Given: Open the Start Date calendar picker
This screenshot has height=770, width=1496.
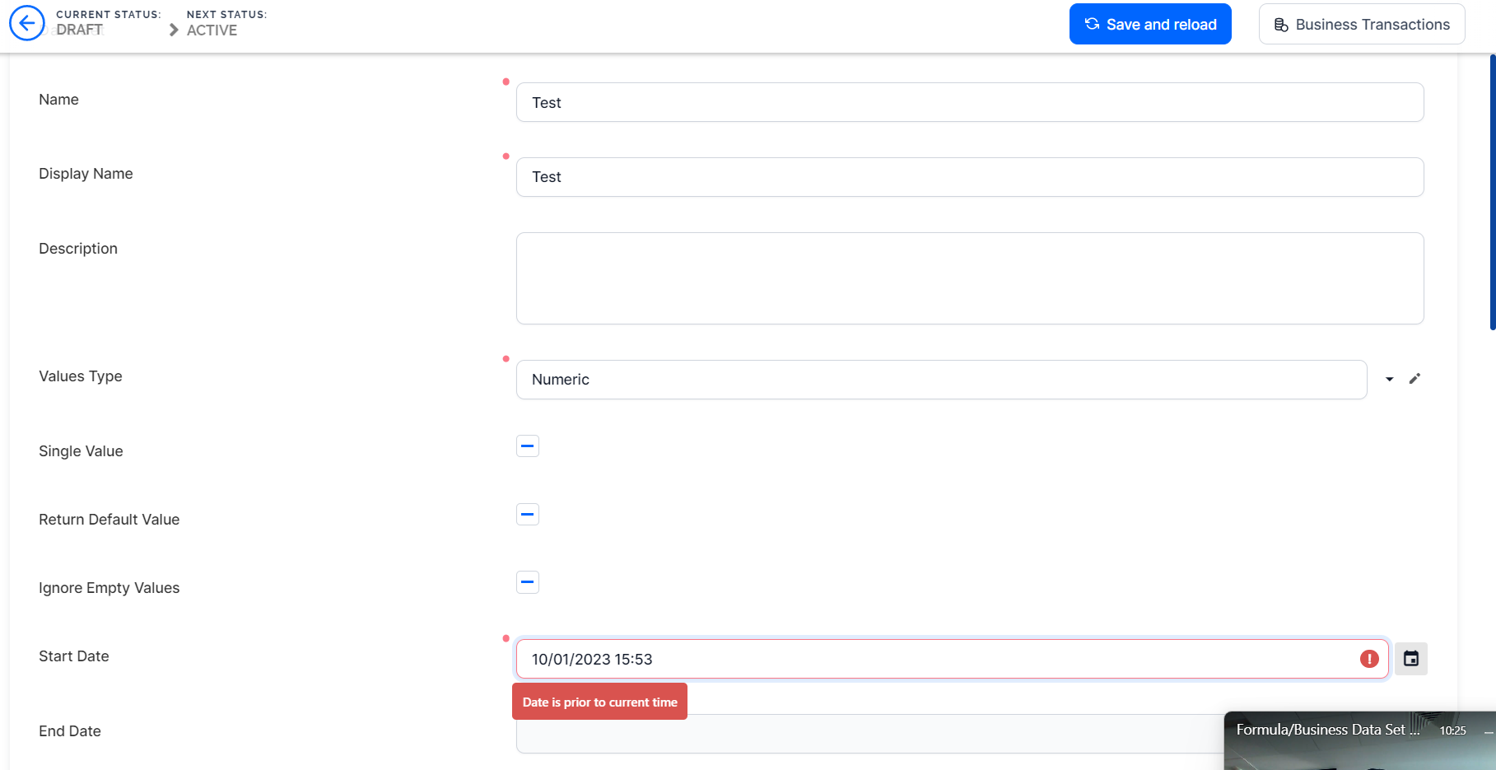Looking at the screenshot, I should pyautogui.click(x=1410, y=659).
